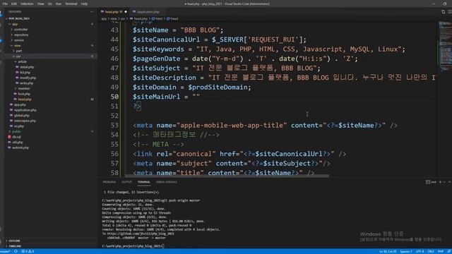Click the Ln 50 Col status item
Image resolution: width=452 pixels, height=254 pixels.
pyautogui.click(x=388, y=251)
